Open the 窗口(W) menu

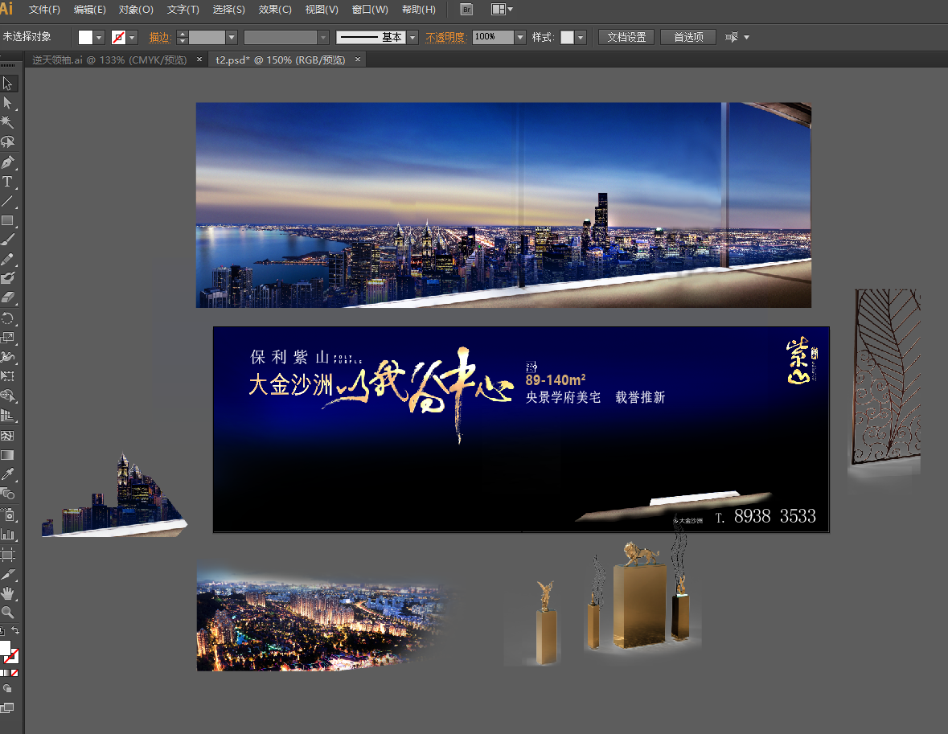pyautogui.click(x=370, y=10)
